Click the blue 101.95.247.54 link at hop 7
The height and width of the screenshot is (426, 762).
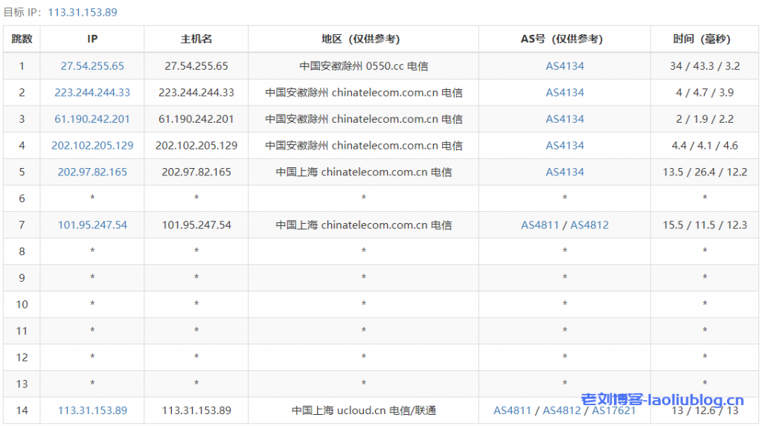point(92,225)
